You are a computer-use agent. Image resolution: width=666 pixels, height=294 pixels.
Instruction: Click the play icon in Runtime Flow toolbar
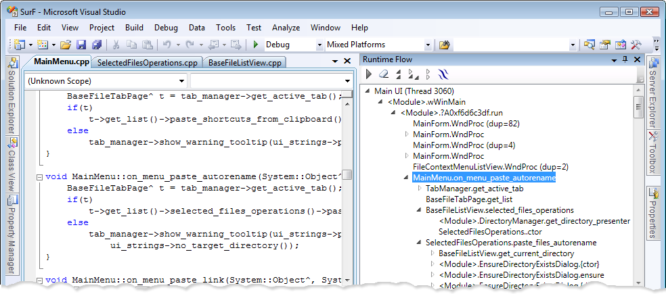point(369,74)
